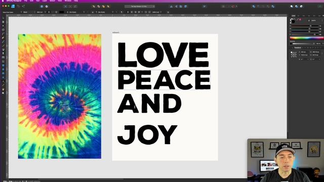Click the Transform anchor point selector
The image size is (324, 182).
coord(294,55)
